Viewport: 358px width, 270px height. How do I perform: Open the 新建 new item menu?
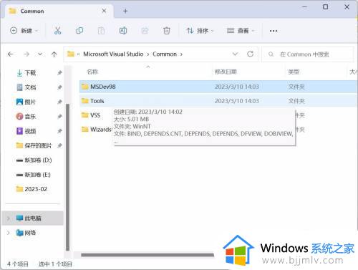[x=24, y=31]
